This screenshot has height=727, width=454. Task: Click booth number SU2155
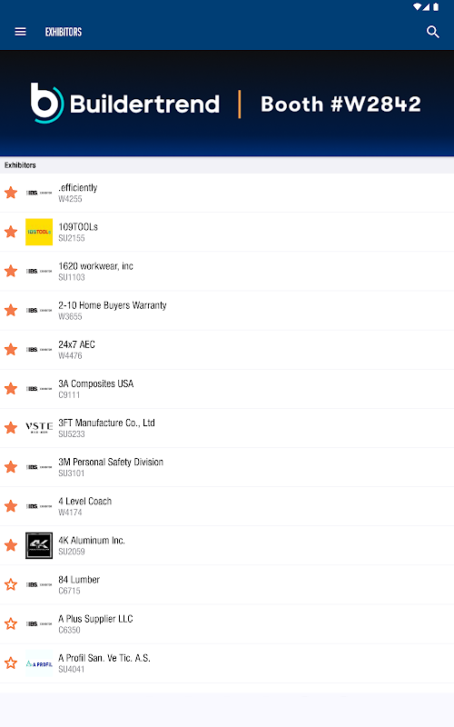click(x=72, y=238)
